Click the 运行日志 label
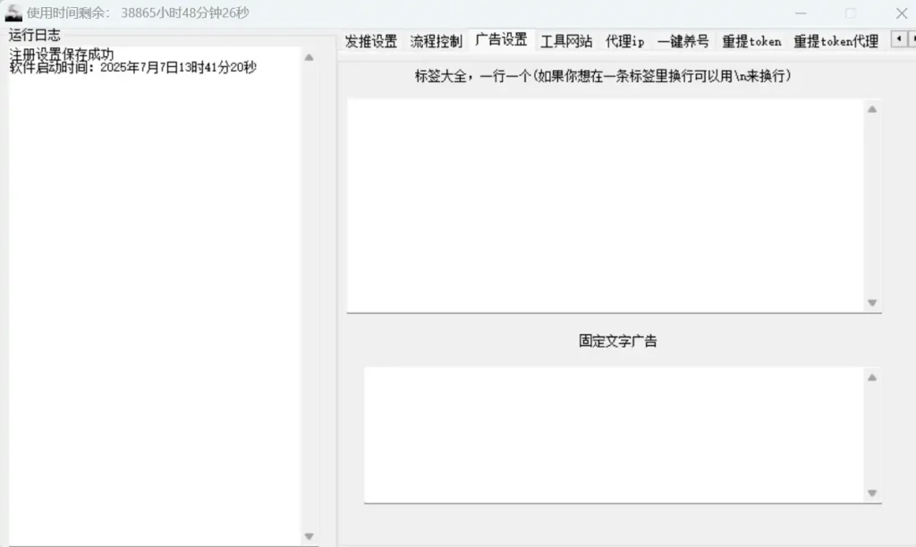The height and width of the screenshot is (547, 916). [35, 35]
